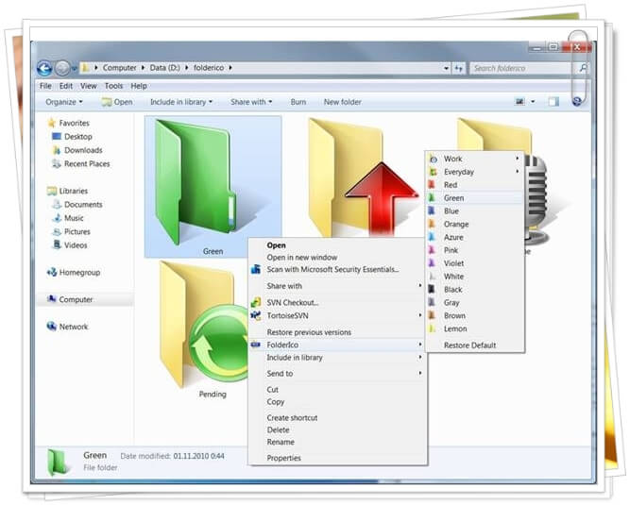Expand the Send to submenu
The width and height of the screenshot is (630, 505).
click(337, 374)
